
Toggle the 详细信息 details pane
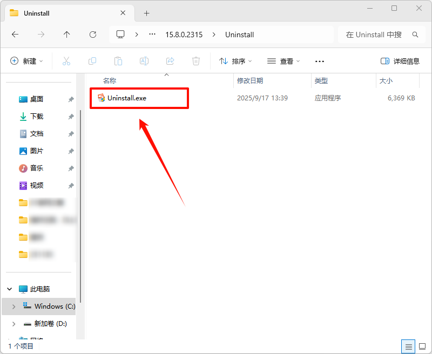pos(400,61)
